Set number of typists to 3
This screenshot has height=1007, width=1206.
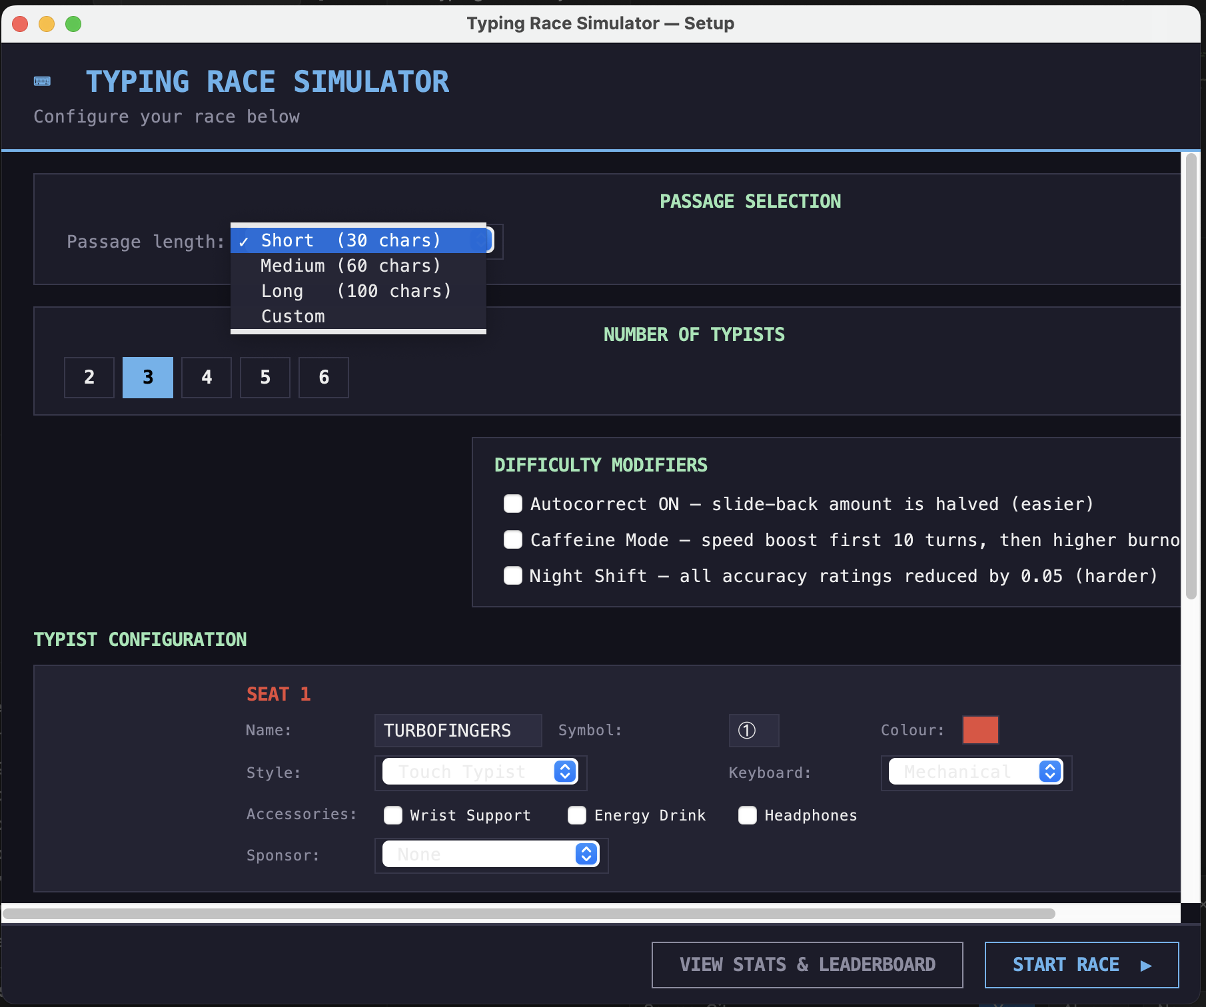[x=148, y=378]
